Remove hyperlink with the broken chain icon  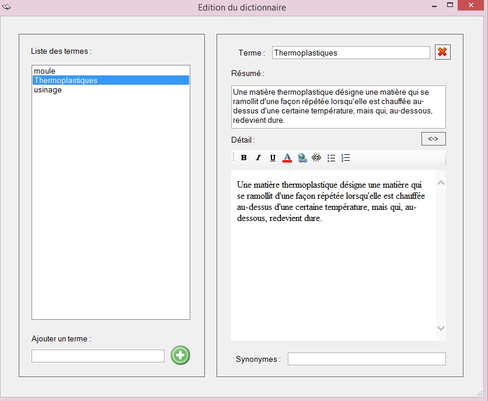pyautogui.click(x=316, y=158)
